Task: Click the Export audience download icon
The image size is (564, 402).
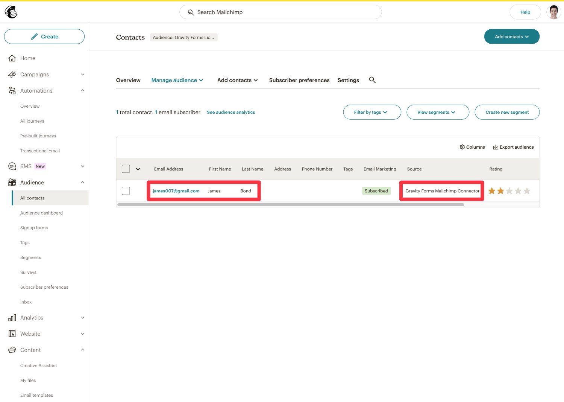Action: [496, 147]
